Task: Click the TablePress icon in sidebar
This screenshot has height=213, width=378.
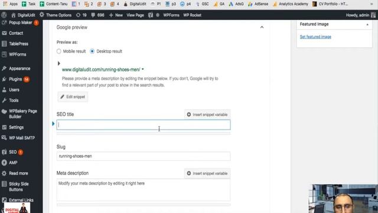Action: (x=4, y=44)
